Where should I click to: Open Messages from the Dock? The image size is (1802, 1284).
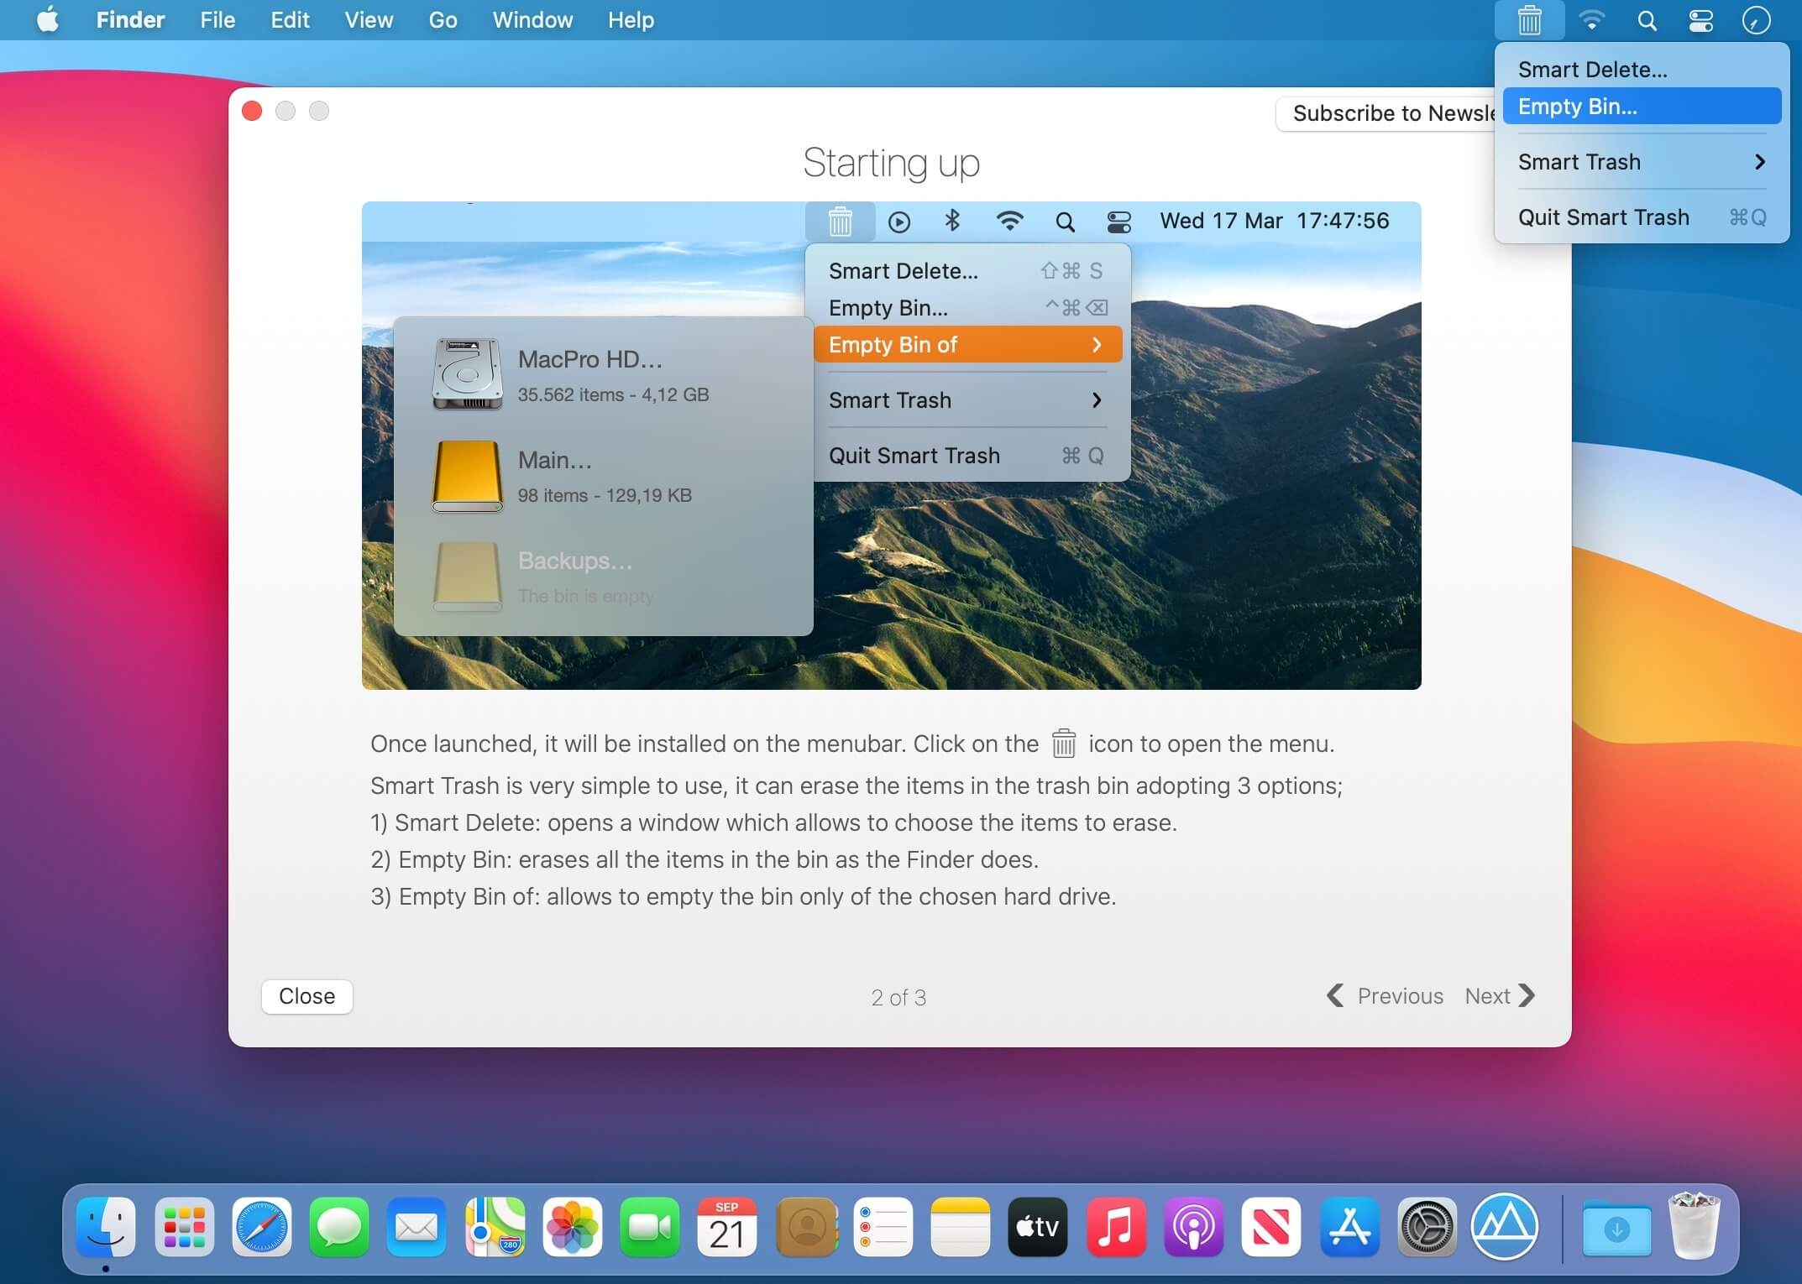(338, 1227)
